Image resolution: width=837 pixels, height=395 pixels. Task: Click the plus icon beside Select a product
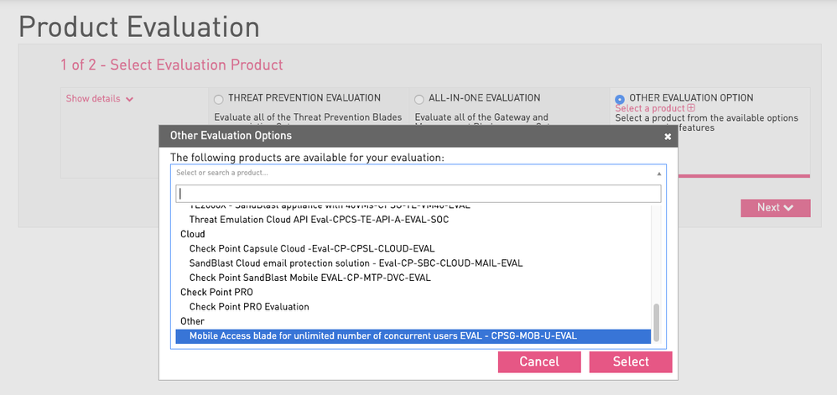pyautogui.click(x=691, y=108)
